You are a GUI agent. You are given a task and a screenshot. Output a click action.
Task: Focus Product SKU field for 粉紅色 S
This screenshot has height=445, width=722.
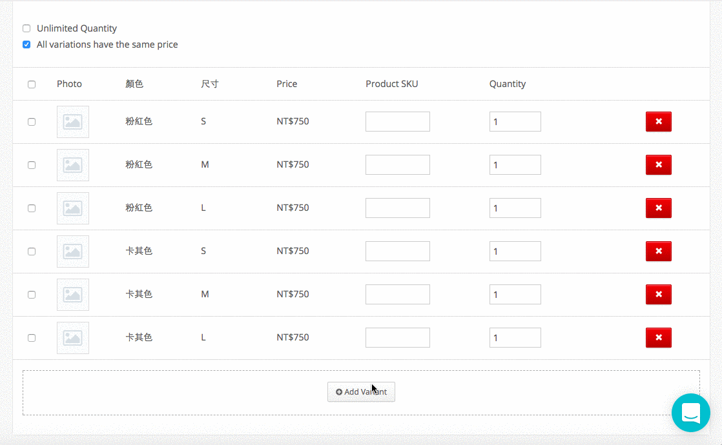point(398,121)
